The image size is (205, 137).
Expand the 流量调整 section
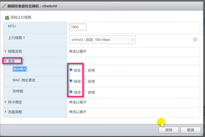6,112
